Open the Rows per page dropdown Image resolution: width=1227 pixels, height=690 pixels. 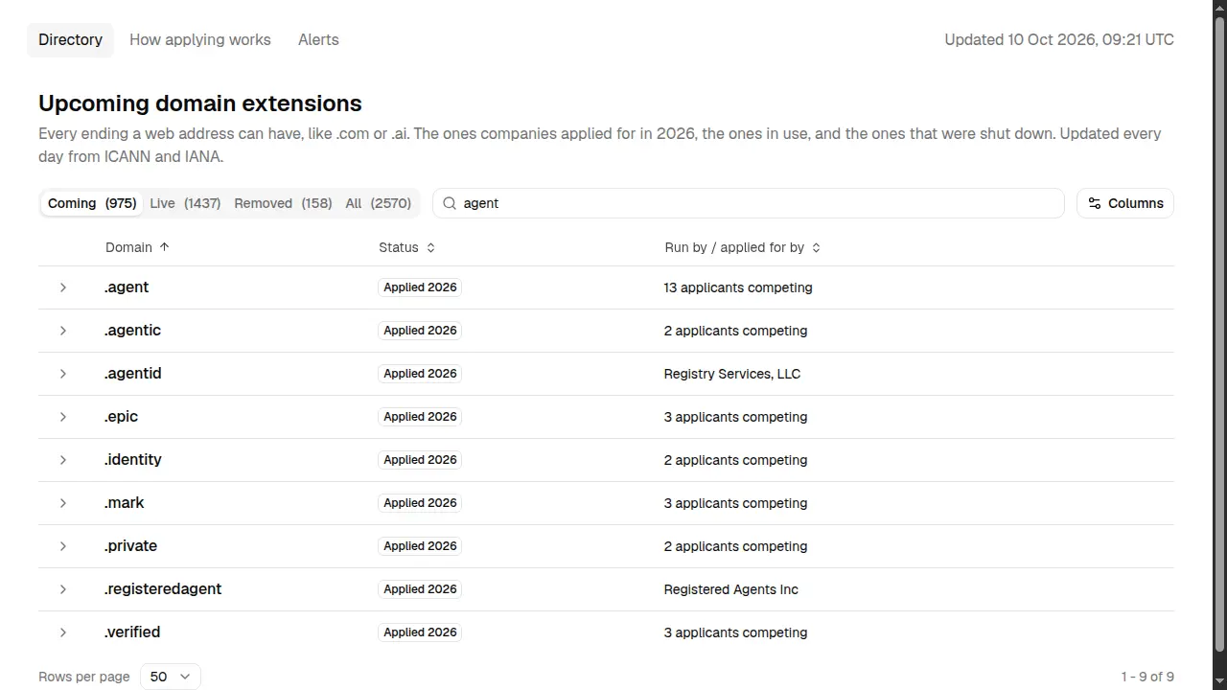171,677
